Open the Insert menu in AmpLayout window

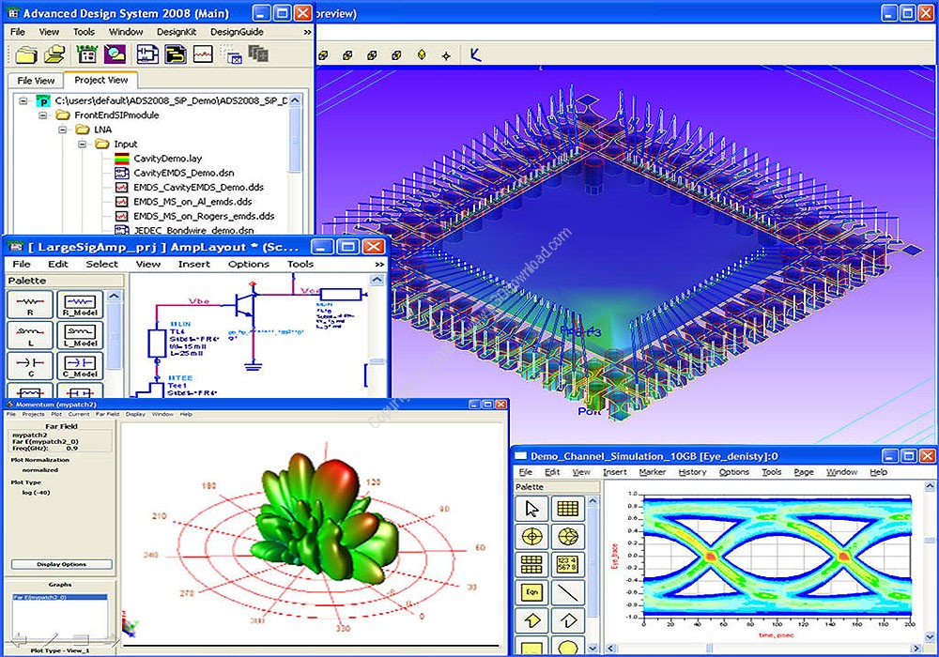pyautogui.click(x=194, y=264)
